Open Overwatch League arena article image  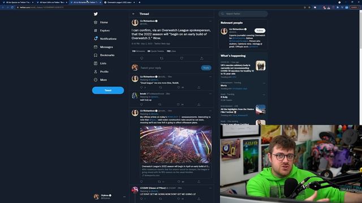[x=176, y=144]
